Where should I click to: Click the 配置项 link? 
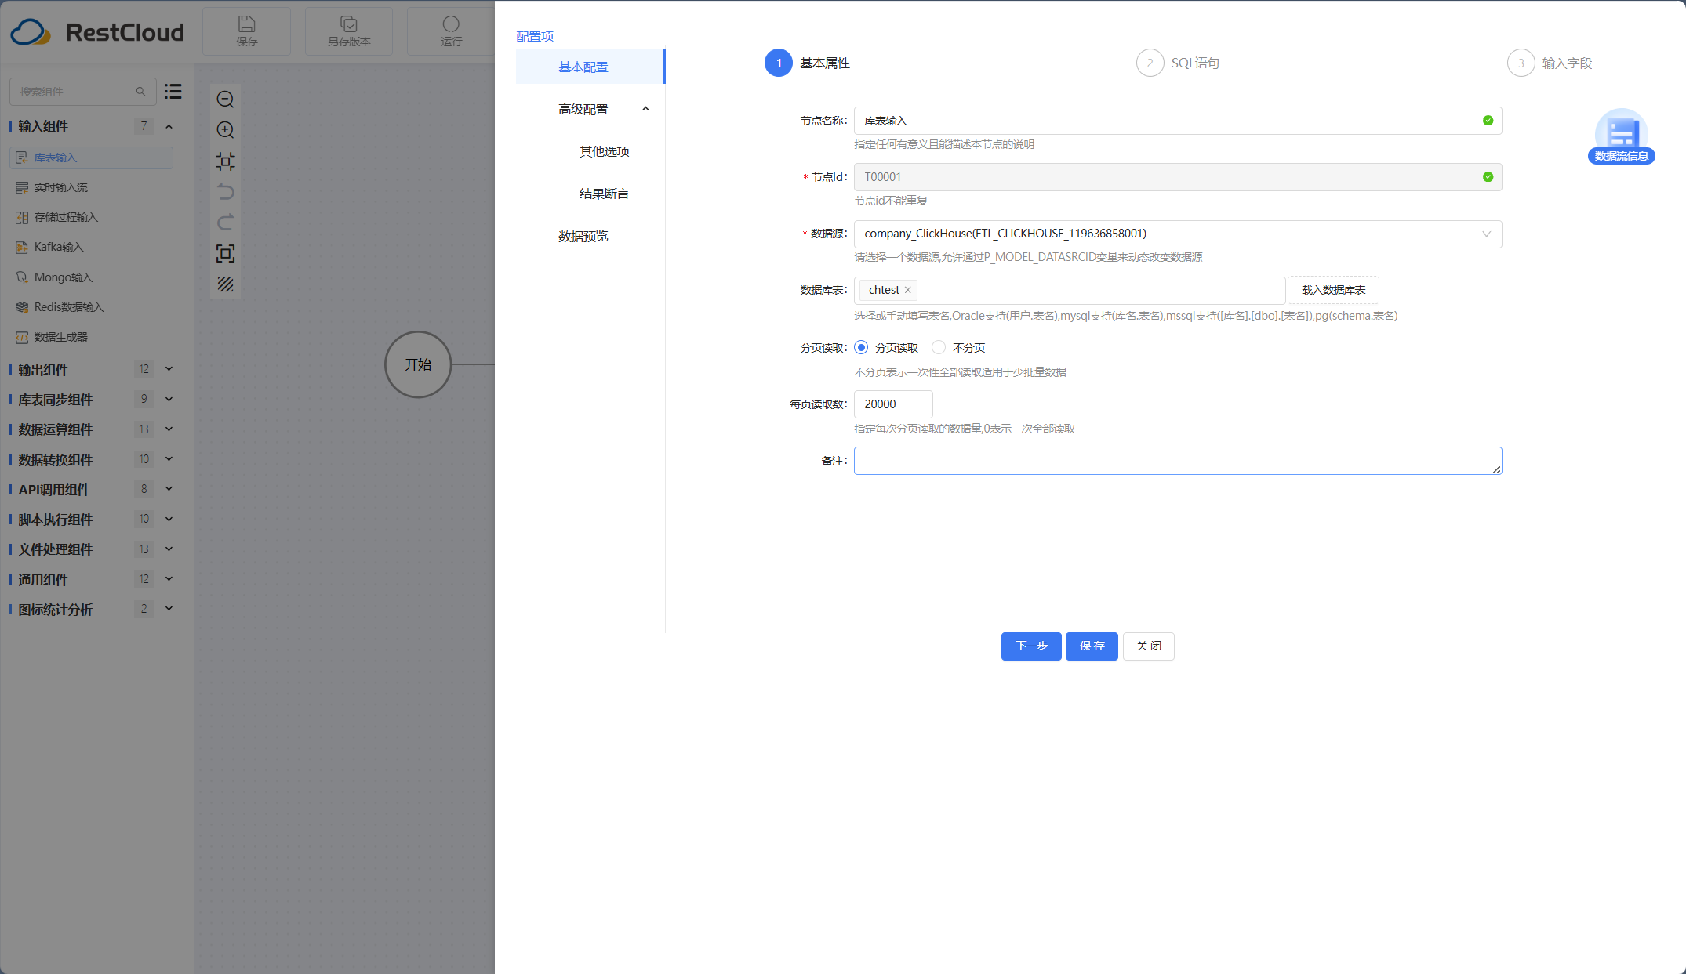[535, 36]
